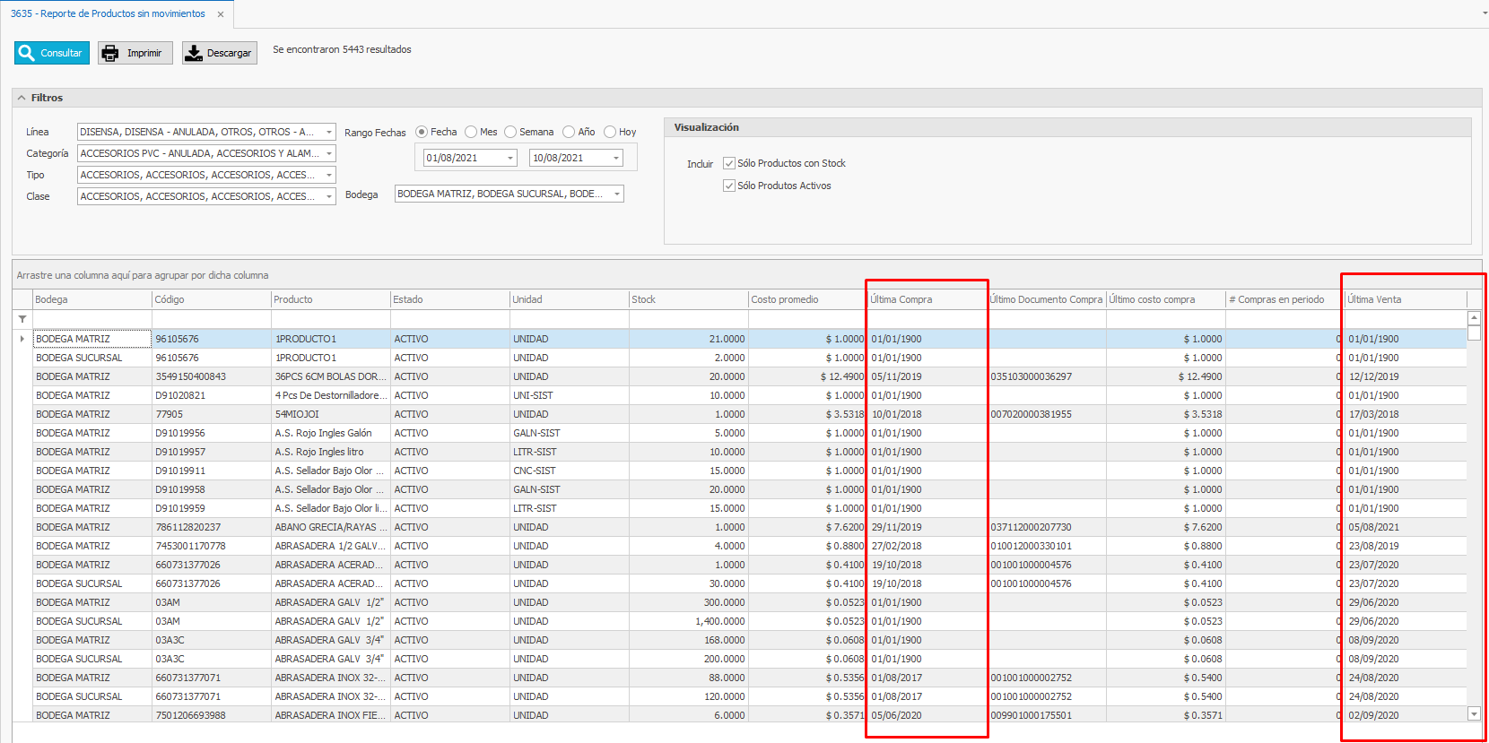The image size is (1489, 743).
Task: Click the grid scroll up arrow
Action: [1474, 318]
